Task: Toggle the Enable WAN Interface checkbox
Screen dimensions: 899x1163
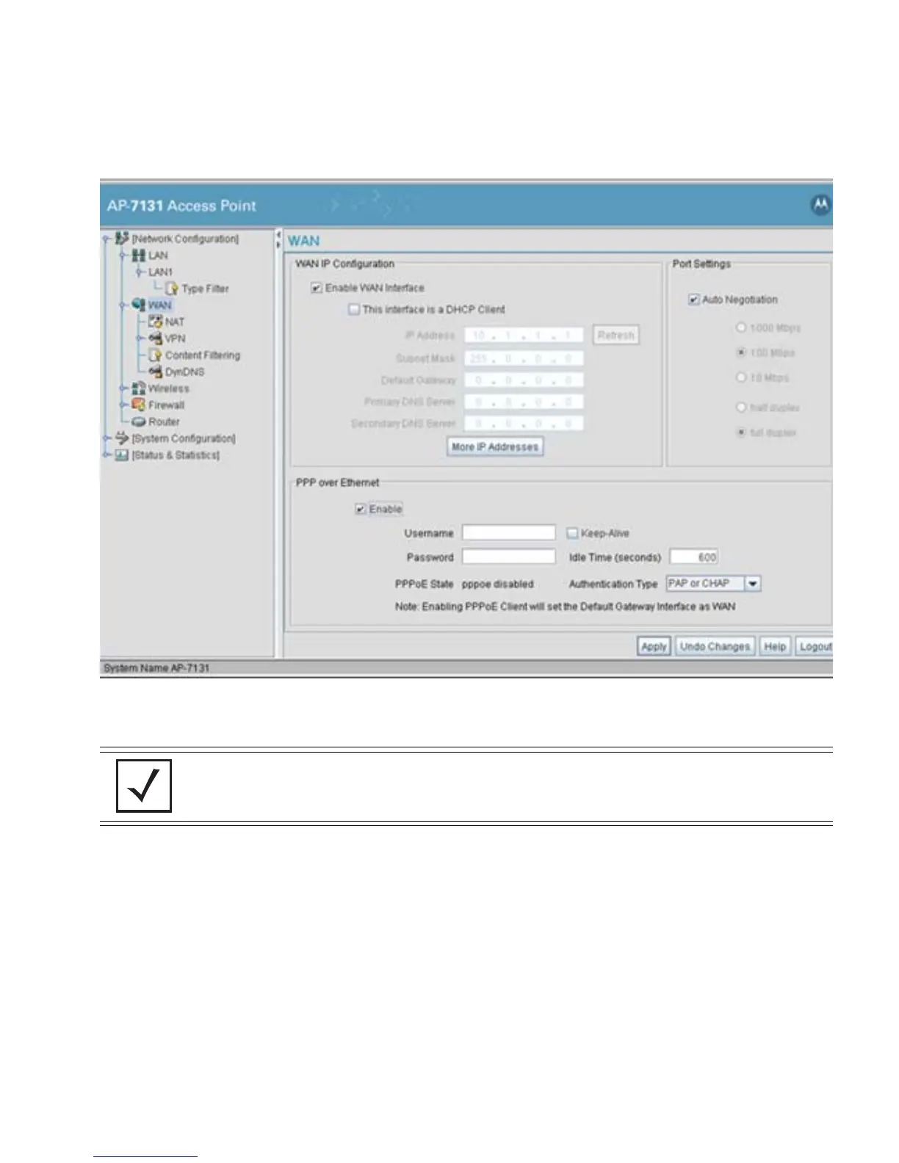Action: [317, 288]
